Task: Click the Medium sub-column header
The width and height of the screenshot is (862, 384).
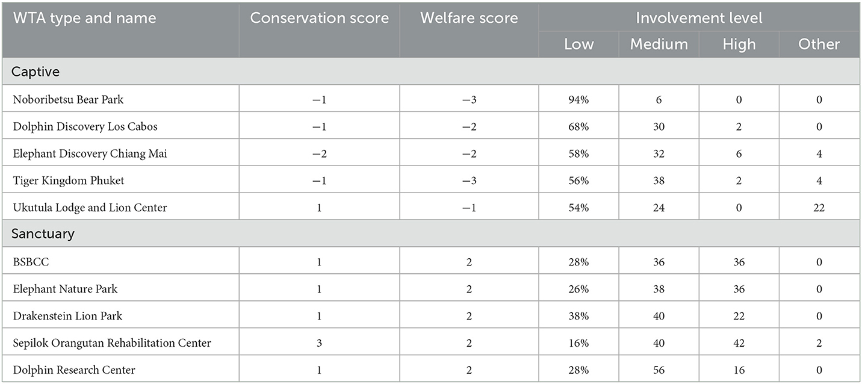Action: point(659,44)
